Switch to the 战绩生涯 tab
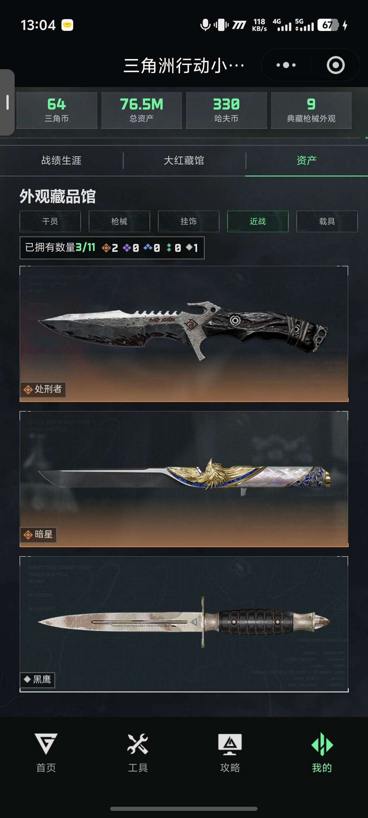 tap(61, 160)
